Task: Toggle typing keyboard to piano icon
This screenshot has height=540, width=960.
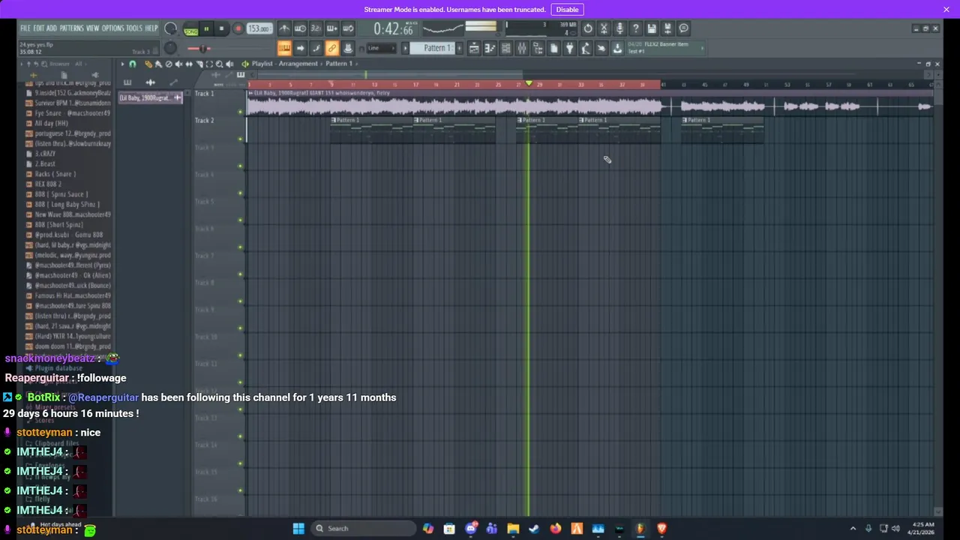Action: [x=284, y=48]
